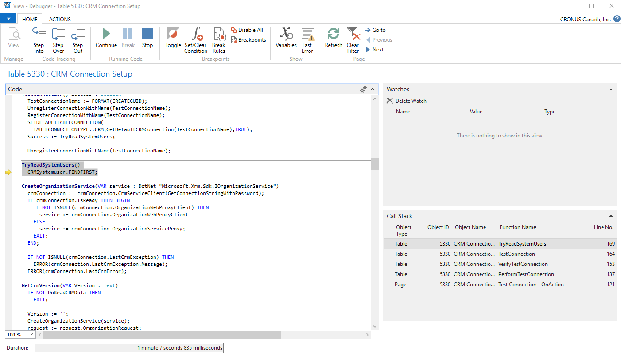Click Delete Watch button

coord(407,101)
